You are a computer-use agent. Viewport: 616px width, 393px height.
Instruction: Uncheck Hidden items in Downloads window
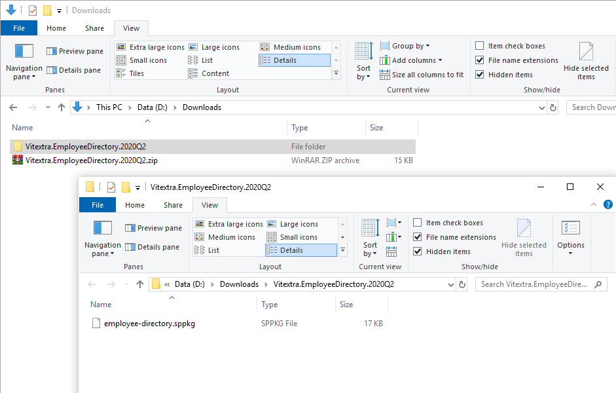click(x=479, y=75)
